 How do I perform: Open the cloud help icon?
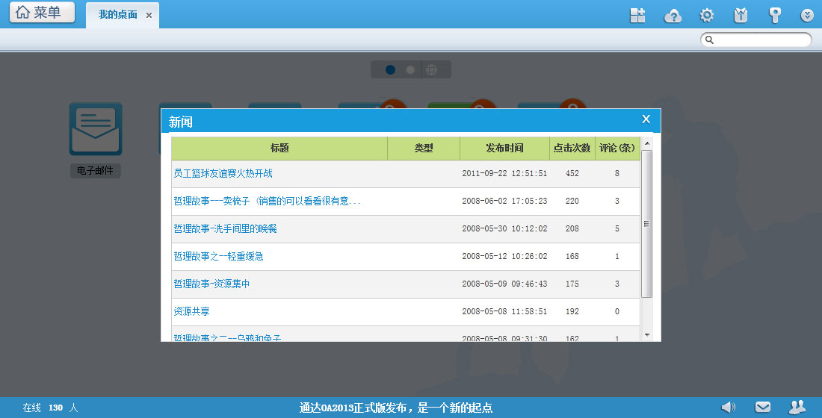point(673,16)
